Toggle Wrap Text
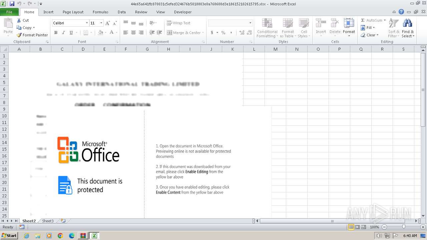 pyautogui.click(x=178, y=23)
